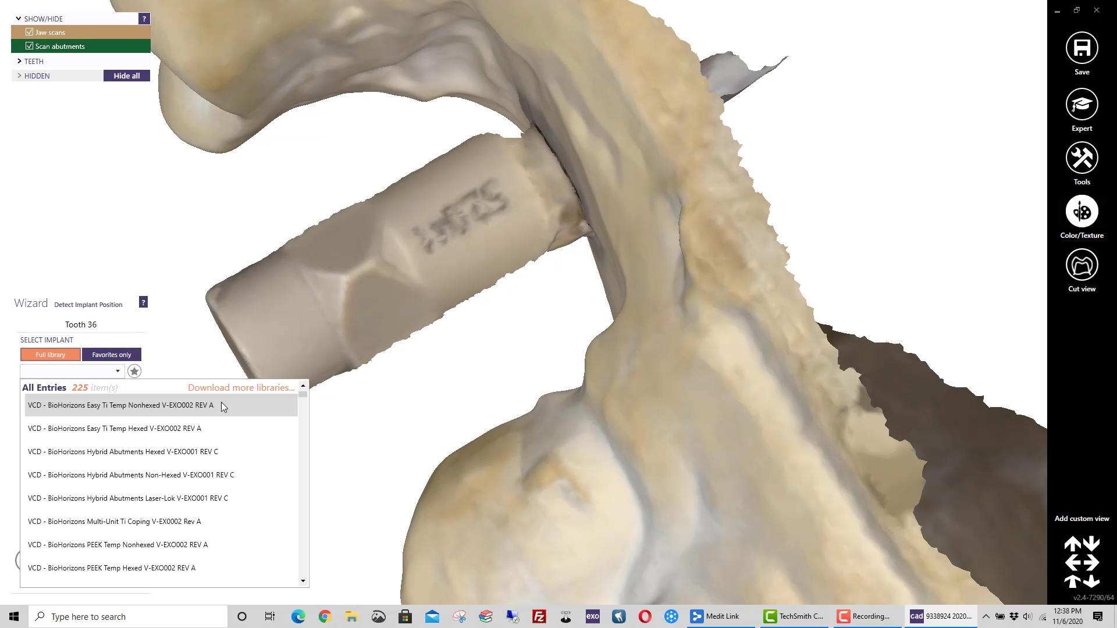Image resolution: width=1117 pixels, height=628 pixels.
Task: Click list scrollbar down arrow
Action: 303,581
